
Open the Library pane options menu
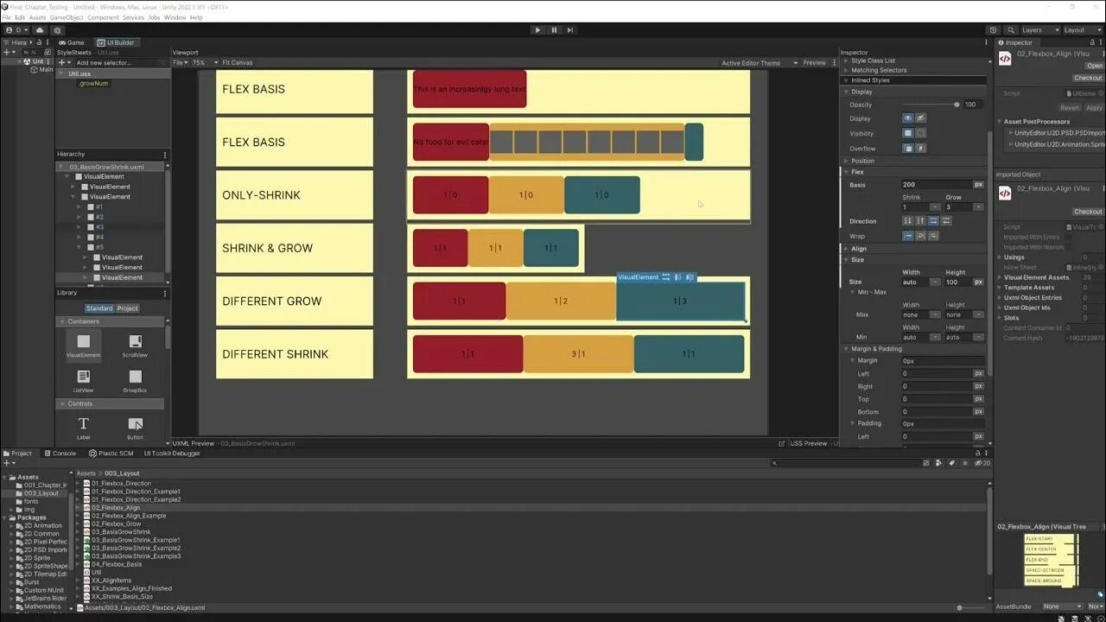click(164, 293)
